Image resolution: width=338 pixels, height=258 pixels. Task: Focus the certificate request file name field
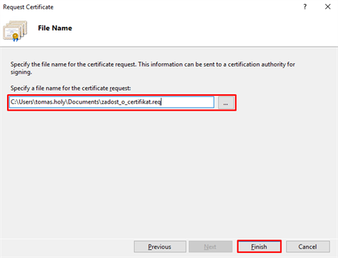[x=112, y=102]
